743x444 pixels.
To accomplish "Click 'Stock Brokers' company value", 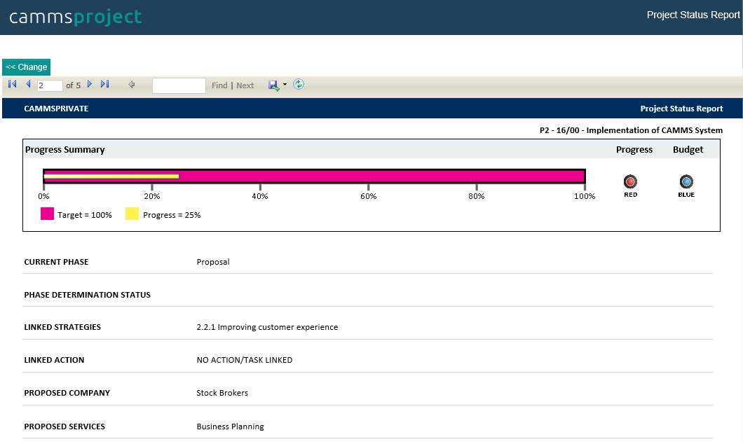I will pyautogui.click(x=222, y=393).
